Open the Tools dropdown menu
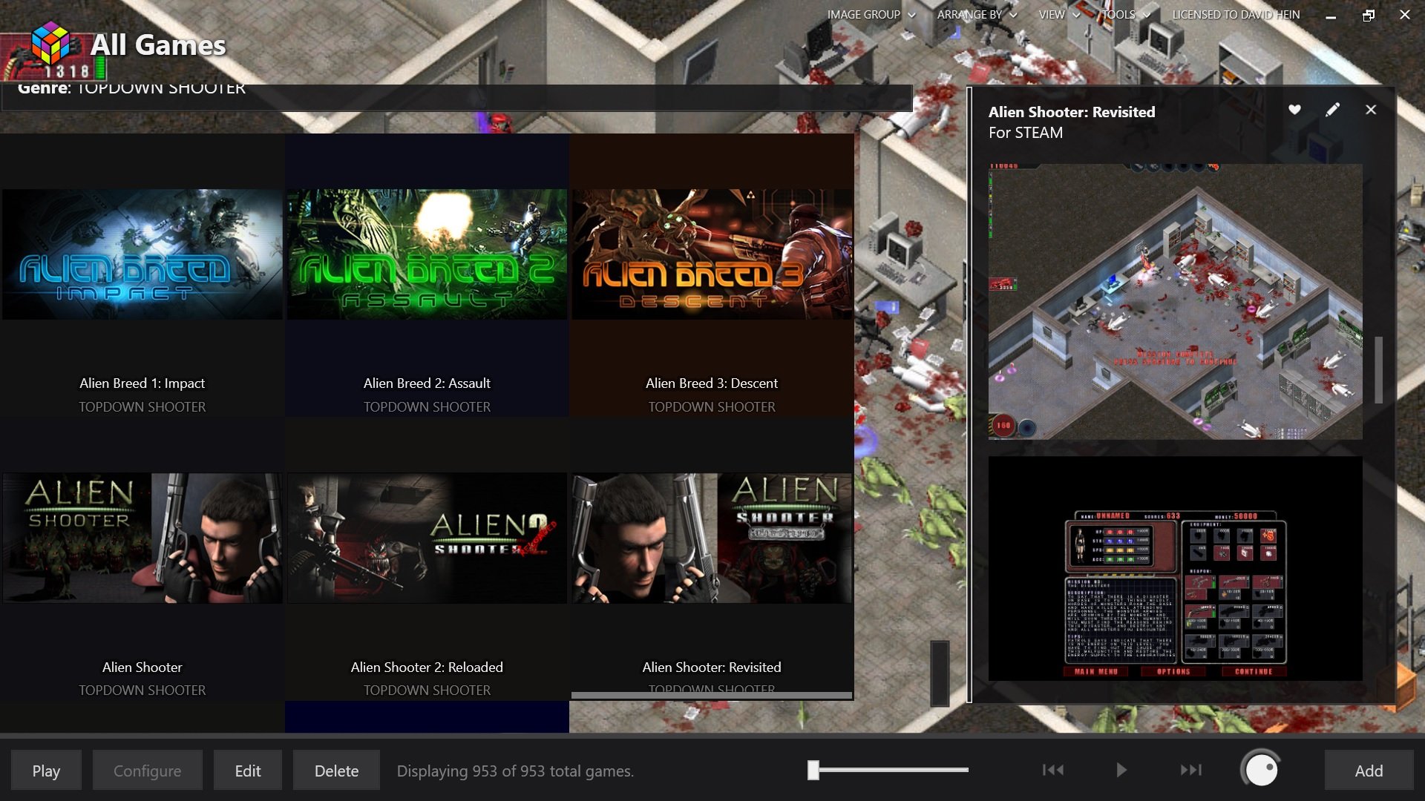This screenshot has width=1425, height=801. point(1125,15)
